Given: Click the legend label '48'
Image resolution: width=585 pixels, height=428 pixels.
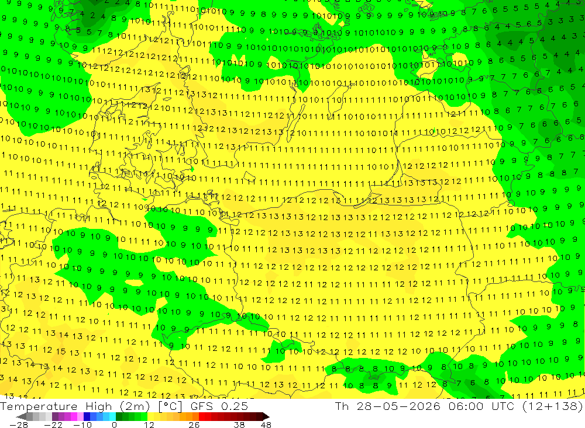Looking at the screenshot, I should pyautogui.click(x=266, y=424).
